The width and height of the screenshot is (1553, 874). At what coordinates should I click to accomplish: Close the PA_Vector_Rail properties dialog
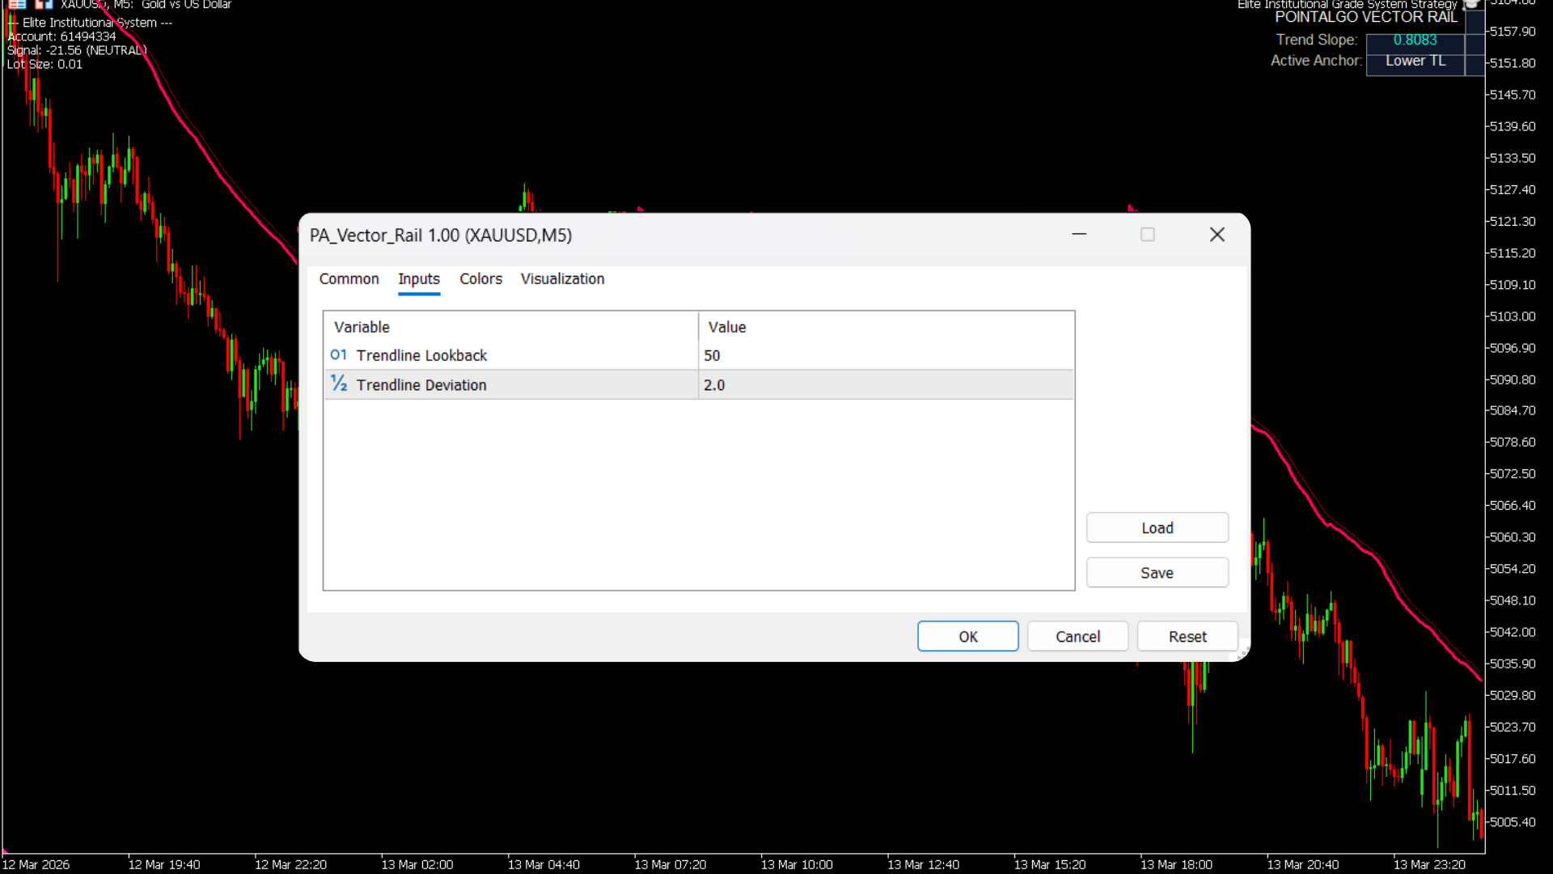pyautogui.click(x=1217, y=235)
